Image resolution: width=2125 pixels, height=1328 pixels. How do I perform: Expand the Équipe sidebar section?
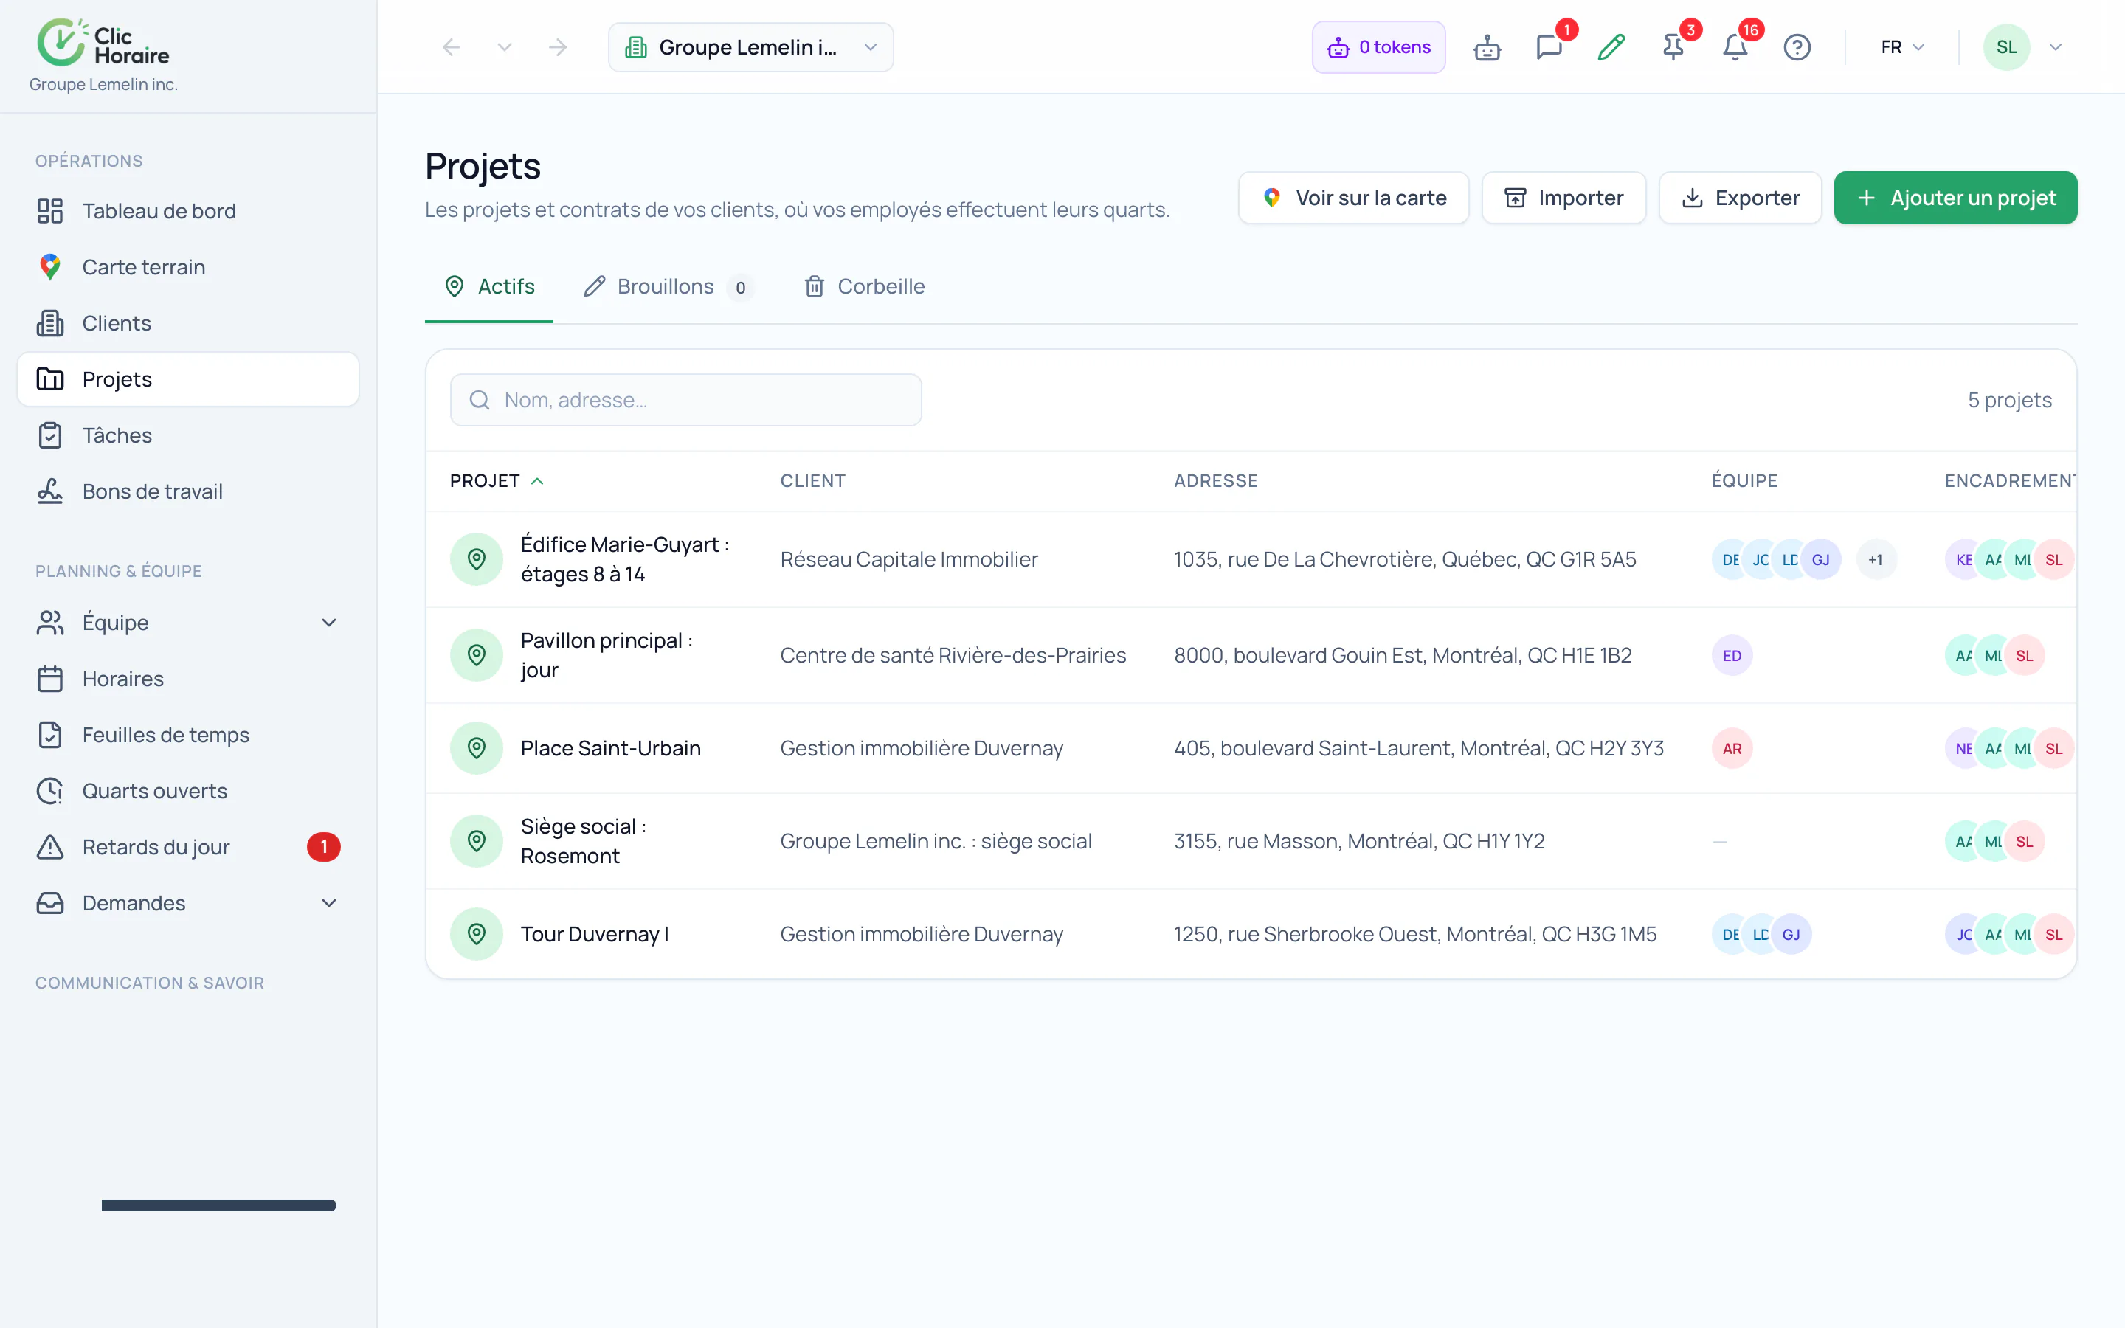[x=188, y=623]
